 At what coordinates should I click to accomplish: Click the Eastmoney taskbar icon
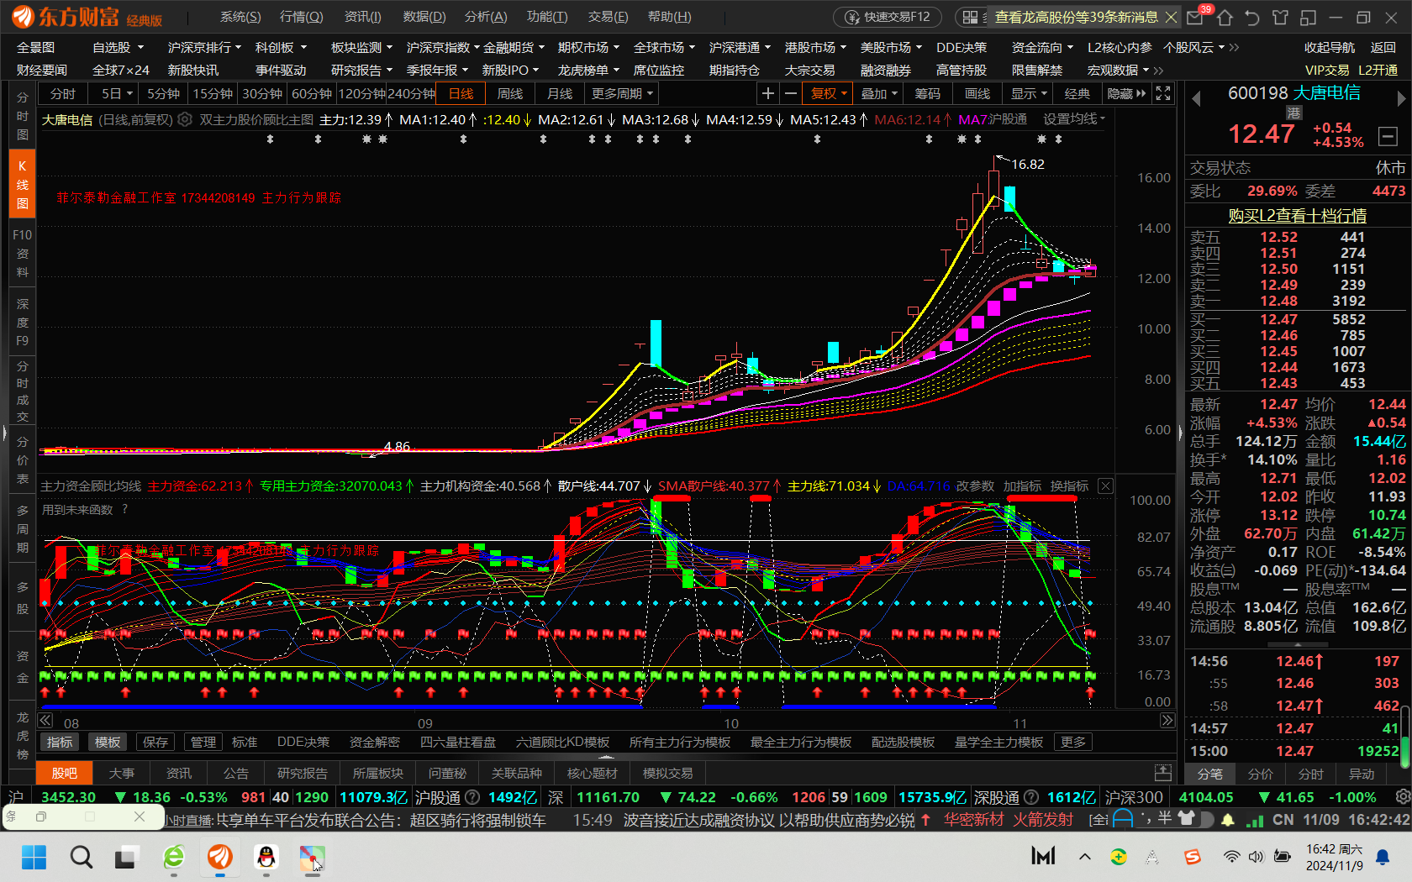(x=220, y=857)
